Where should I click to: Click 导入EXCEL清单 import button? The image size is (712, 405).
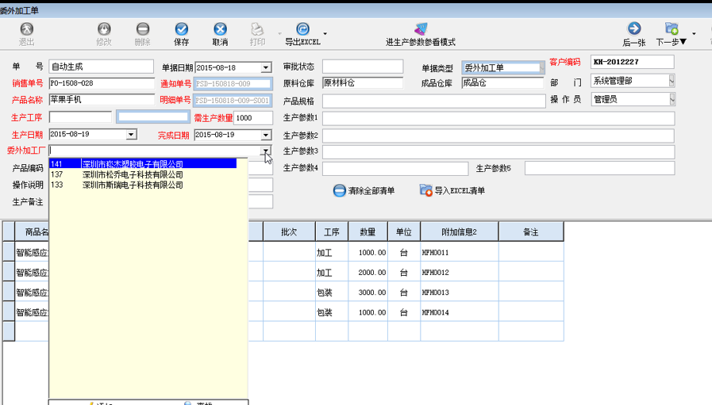[452, 190]
